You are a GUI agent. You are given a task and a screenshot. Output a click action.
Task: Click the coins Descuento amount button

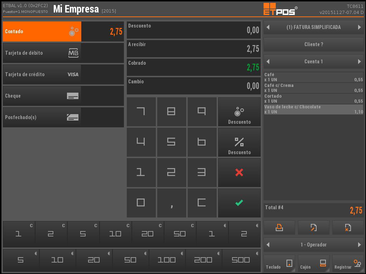(x=239, y=112)
